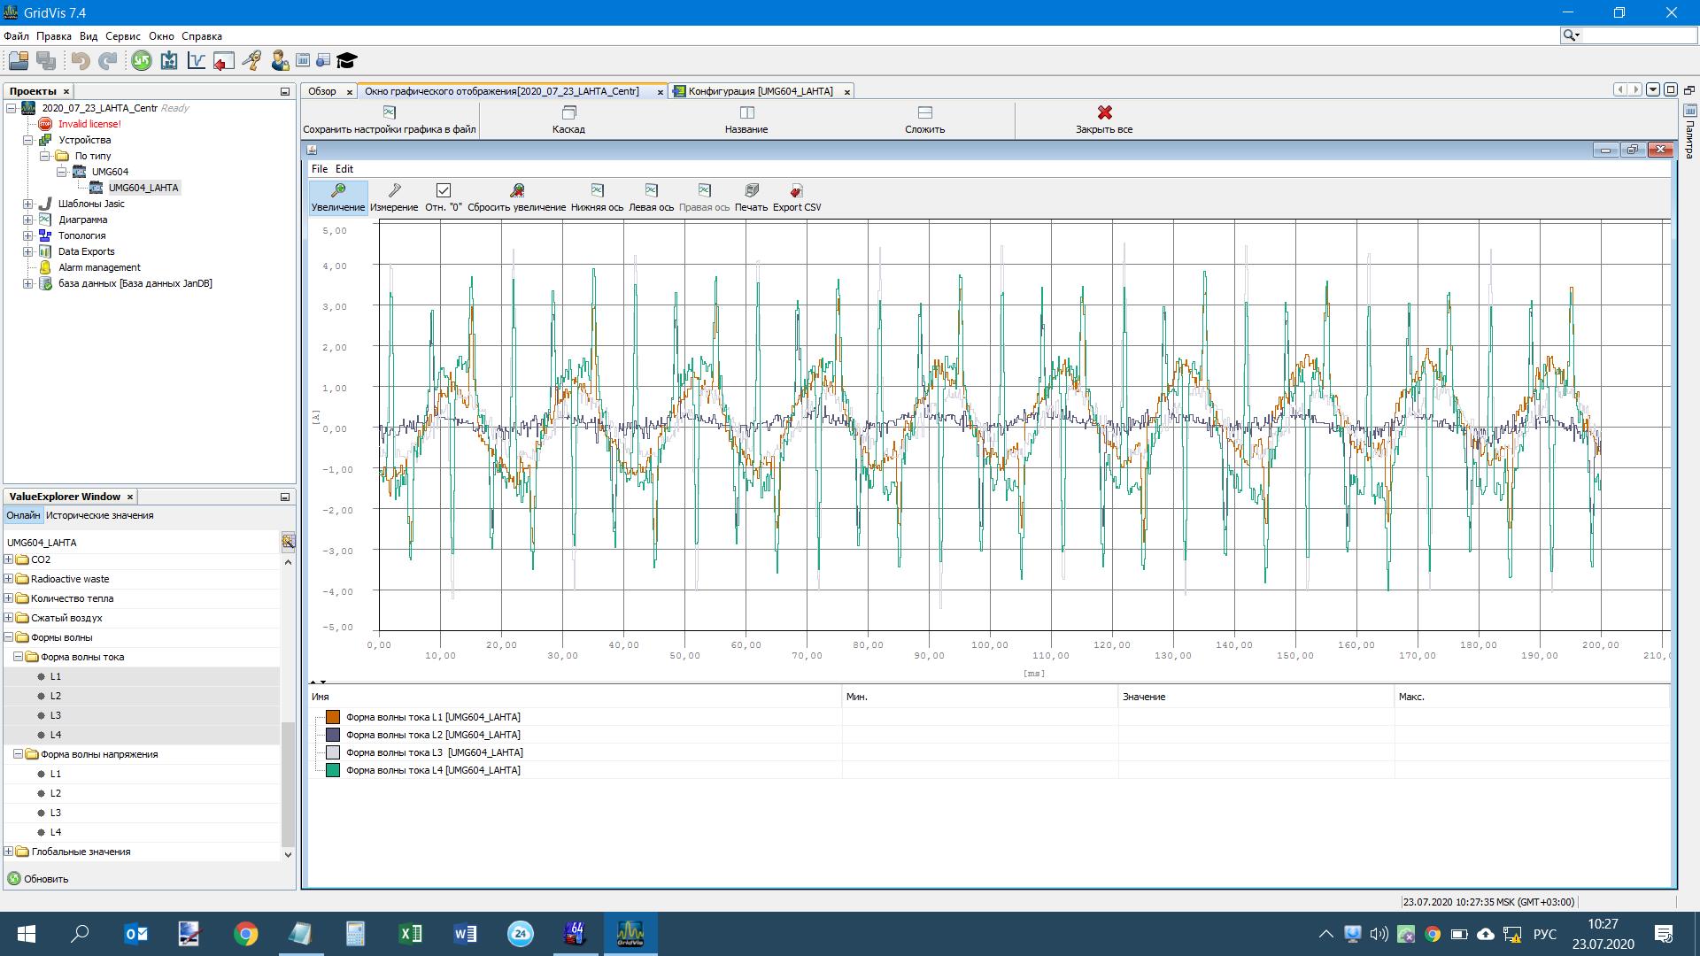Click the green L4 color swatch

[333, 770]
